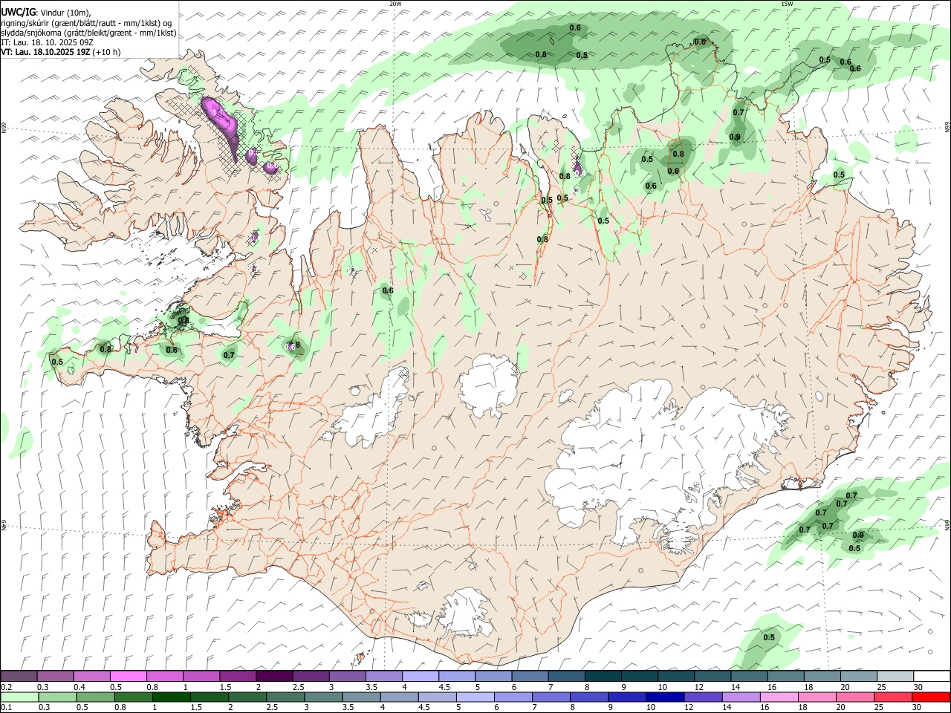Pick the purple rain swatch starting at 12
The width and height of the screenshot is (951, 713).
(704, 697)
